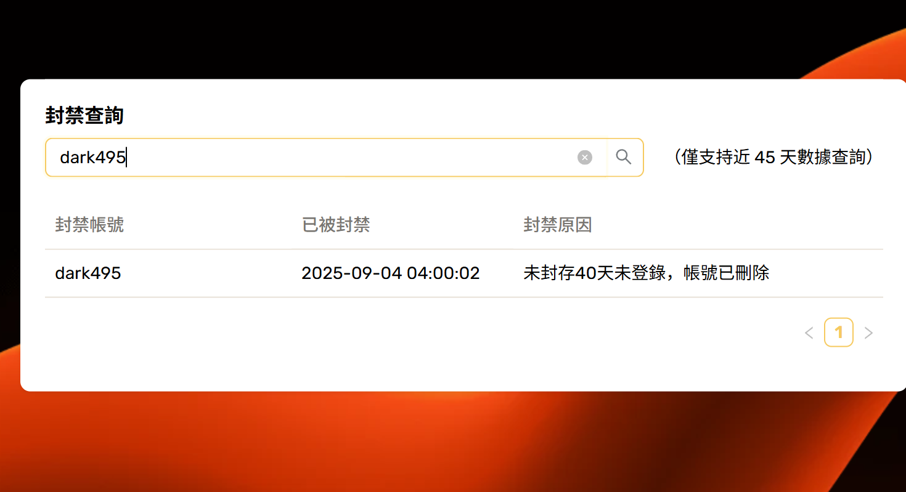The height and width of the screenshot is (492, 906).
Task: Click the page 1 pagination button
Action: tap(839, 332)
